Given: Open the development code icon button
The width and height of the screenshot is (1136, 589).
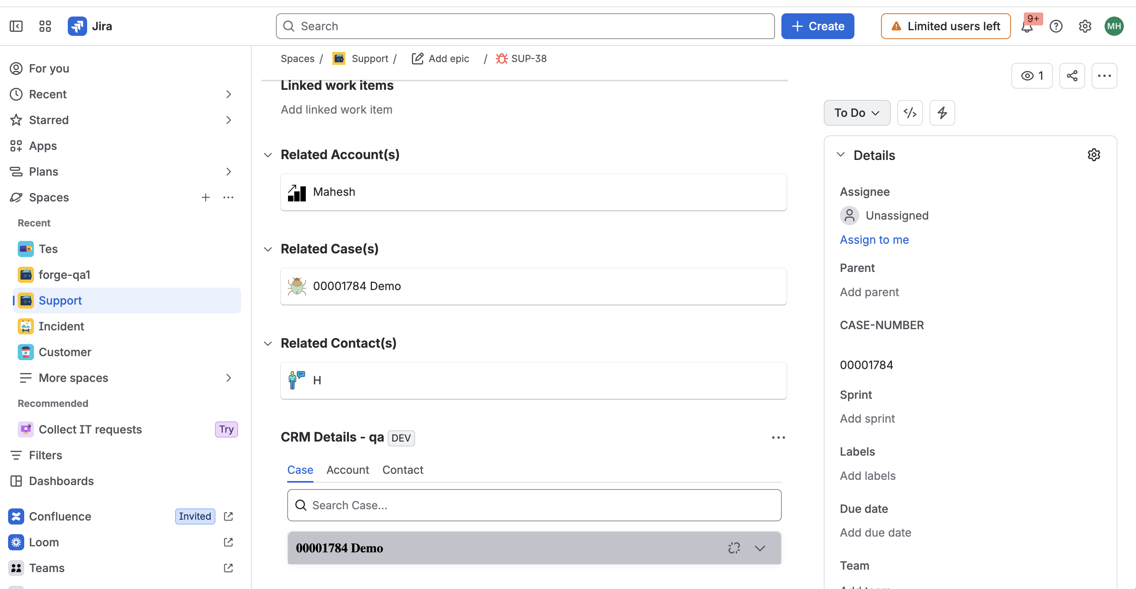Looking at the screenshot, I should (910, 113).
